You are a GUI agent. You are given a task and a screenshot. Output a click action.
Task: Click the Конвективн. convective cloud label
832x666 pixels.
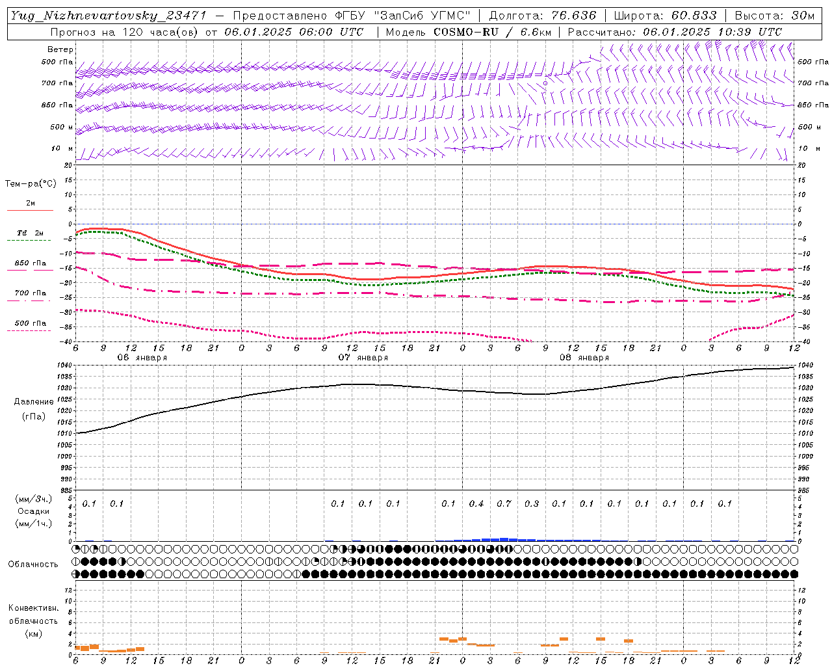pos(33,608)
